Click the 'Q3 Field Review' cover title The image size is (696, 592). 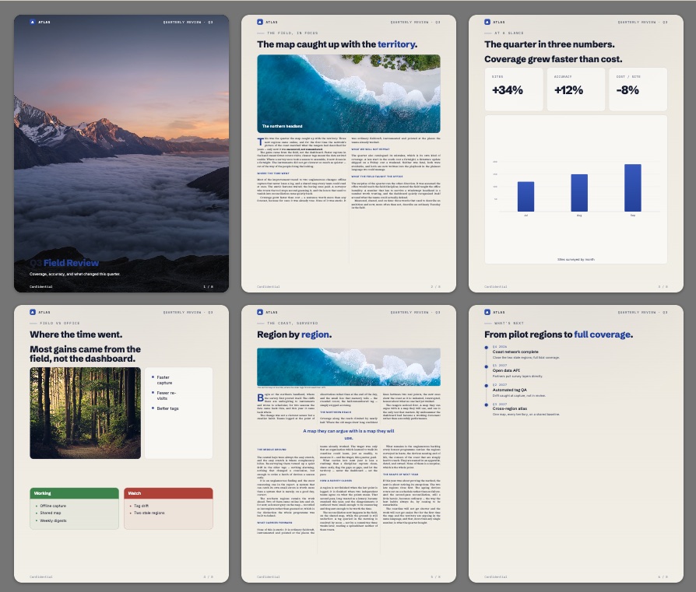(x=65, y=263)
